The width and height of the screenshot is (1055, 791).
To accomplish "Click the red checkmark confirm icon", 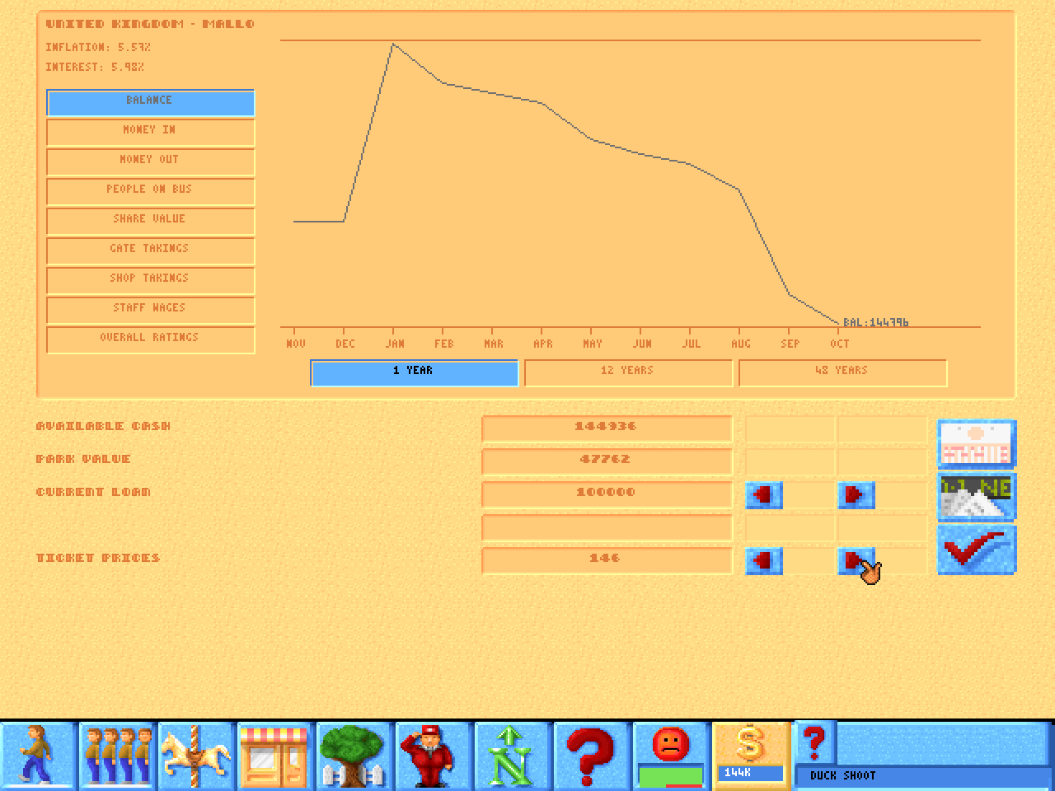I will point(977,550).
